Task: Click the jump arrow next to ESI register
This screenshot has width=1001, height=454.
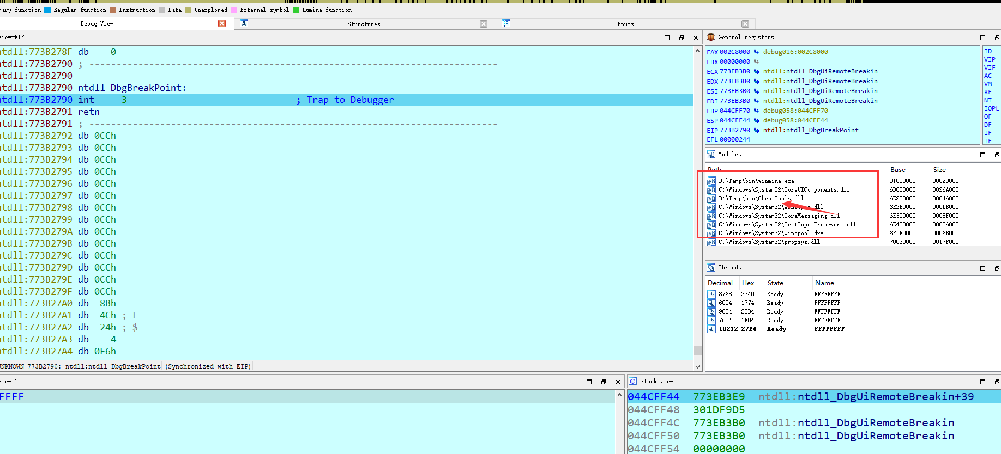Action: [757, 91]
